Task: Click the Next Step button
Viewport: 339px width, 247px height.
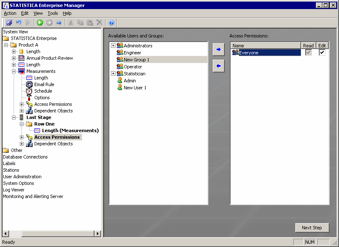Action: [312, 228]
